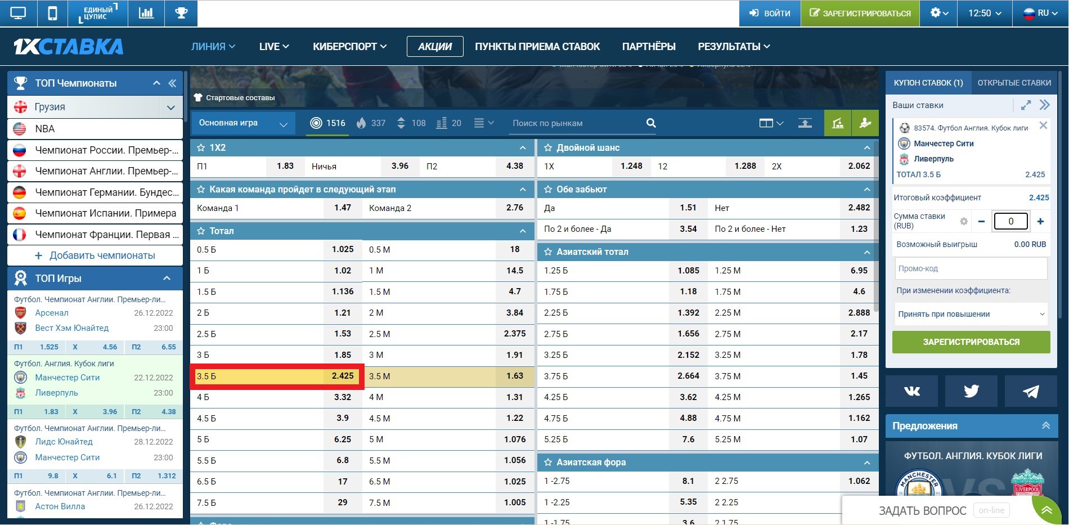This screenshot has width=1069, height=525.
Task: Click the green scroll-to-top arrow icon
Action: 1046,510
